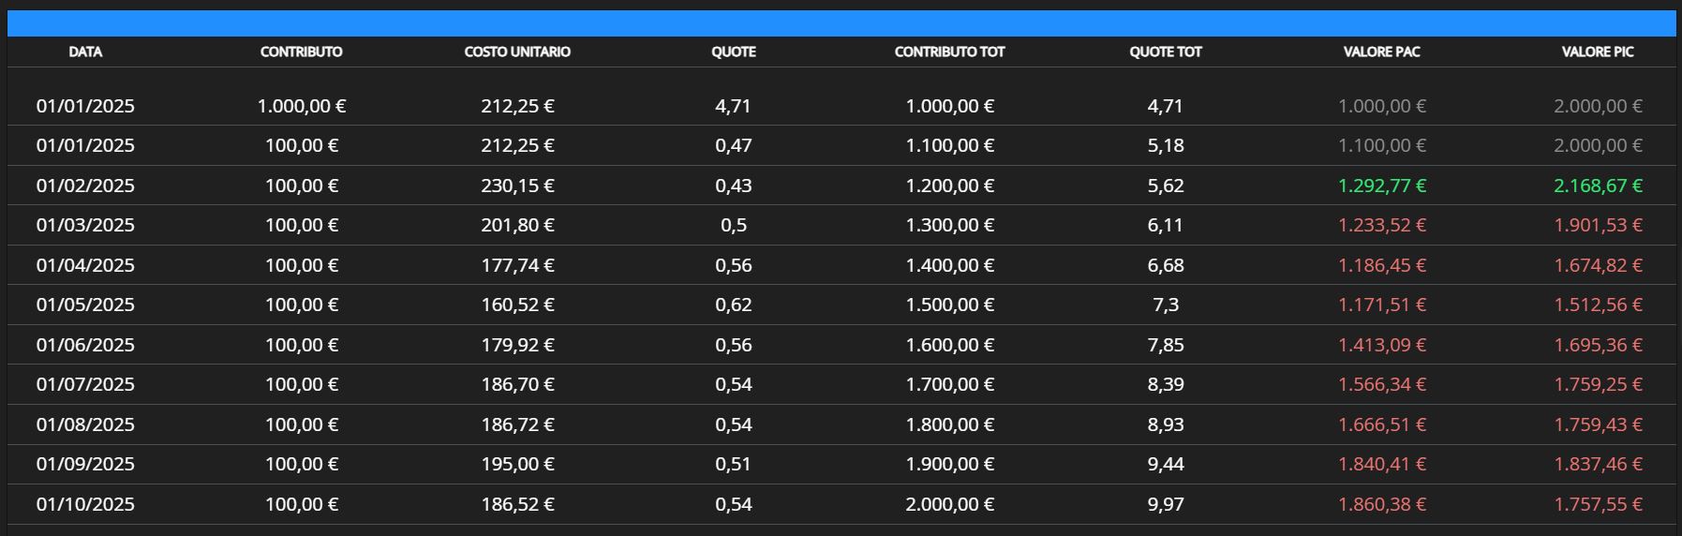Click the 160,52 € unit cost cell

coord(517,305)
